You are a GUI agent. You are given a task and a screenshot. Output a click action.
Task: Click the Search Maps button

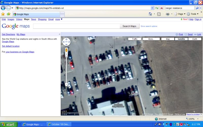129,26
